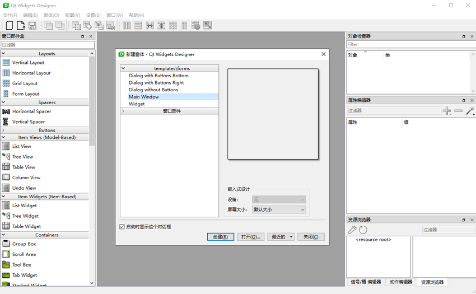
Task: Select the Edit Signals/Slots mode icon
Action: [88, 26]
